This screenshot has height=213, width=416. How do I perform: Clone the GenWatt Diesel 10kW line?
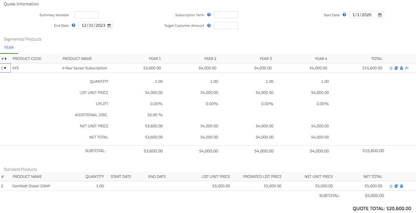point(396,186)
